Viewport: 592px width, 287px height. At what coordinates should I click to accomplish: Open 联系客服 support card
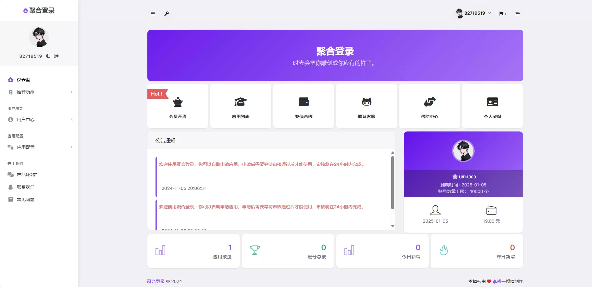point(367,106)
